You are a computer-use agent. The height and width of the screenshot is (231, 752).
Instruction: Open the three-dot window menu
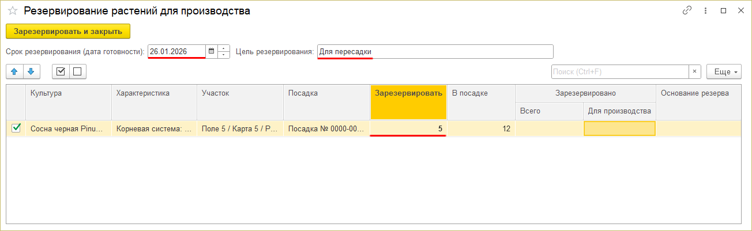pos(705,11)
